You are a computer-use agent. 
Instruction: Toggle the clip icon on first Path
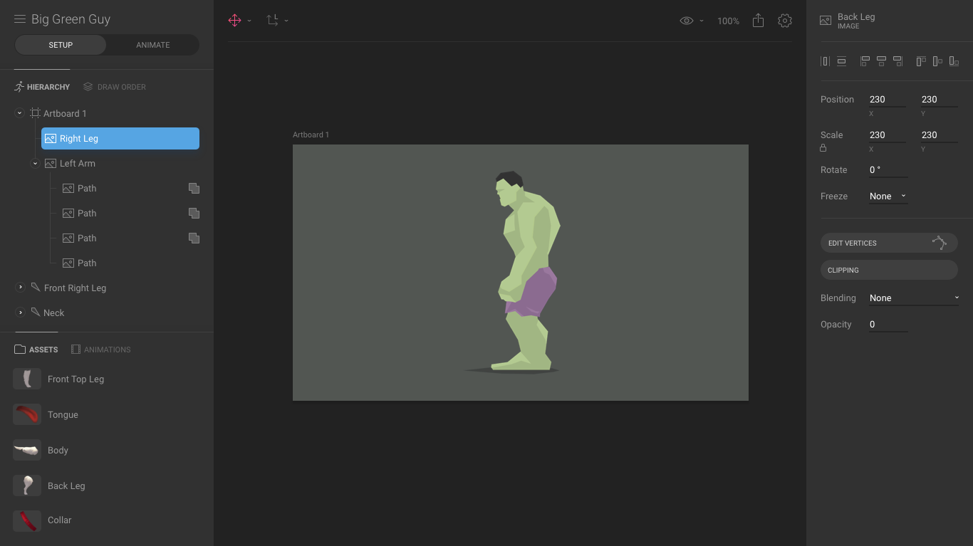pos(194,189)
